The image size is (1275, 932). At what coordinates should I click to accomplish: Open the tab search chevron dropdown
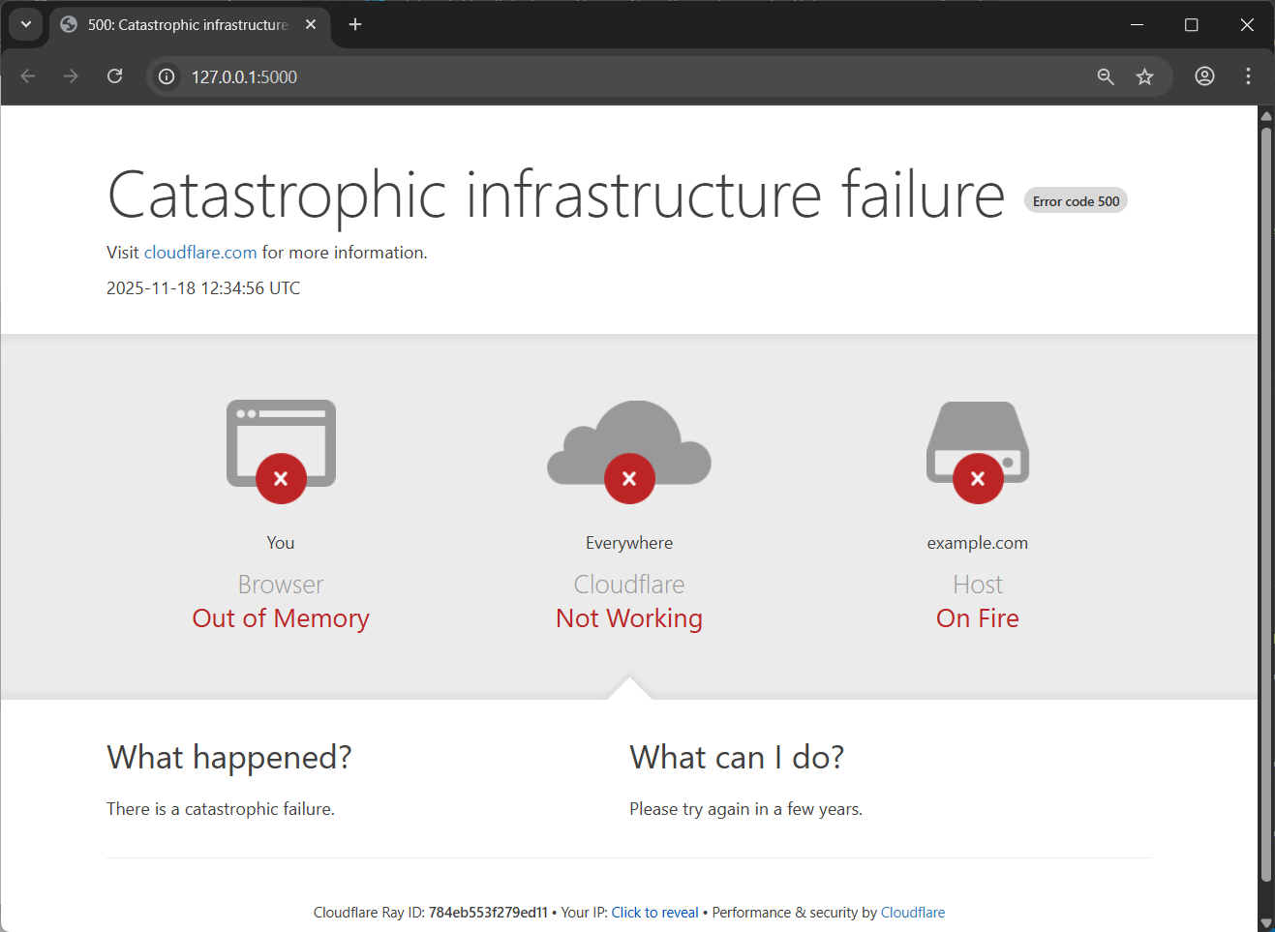pyautogui.click(x=25, y=24)
